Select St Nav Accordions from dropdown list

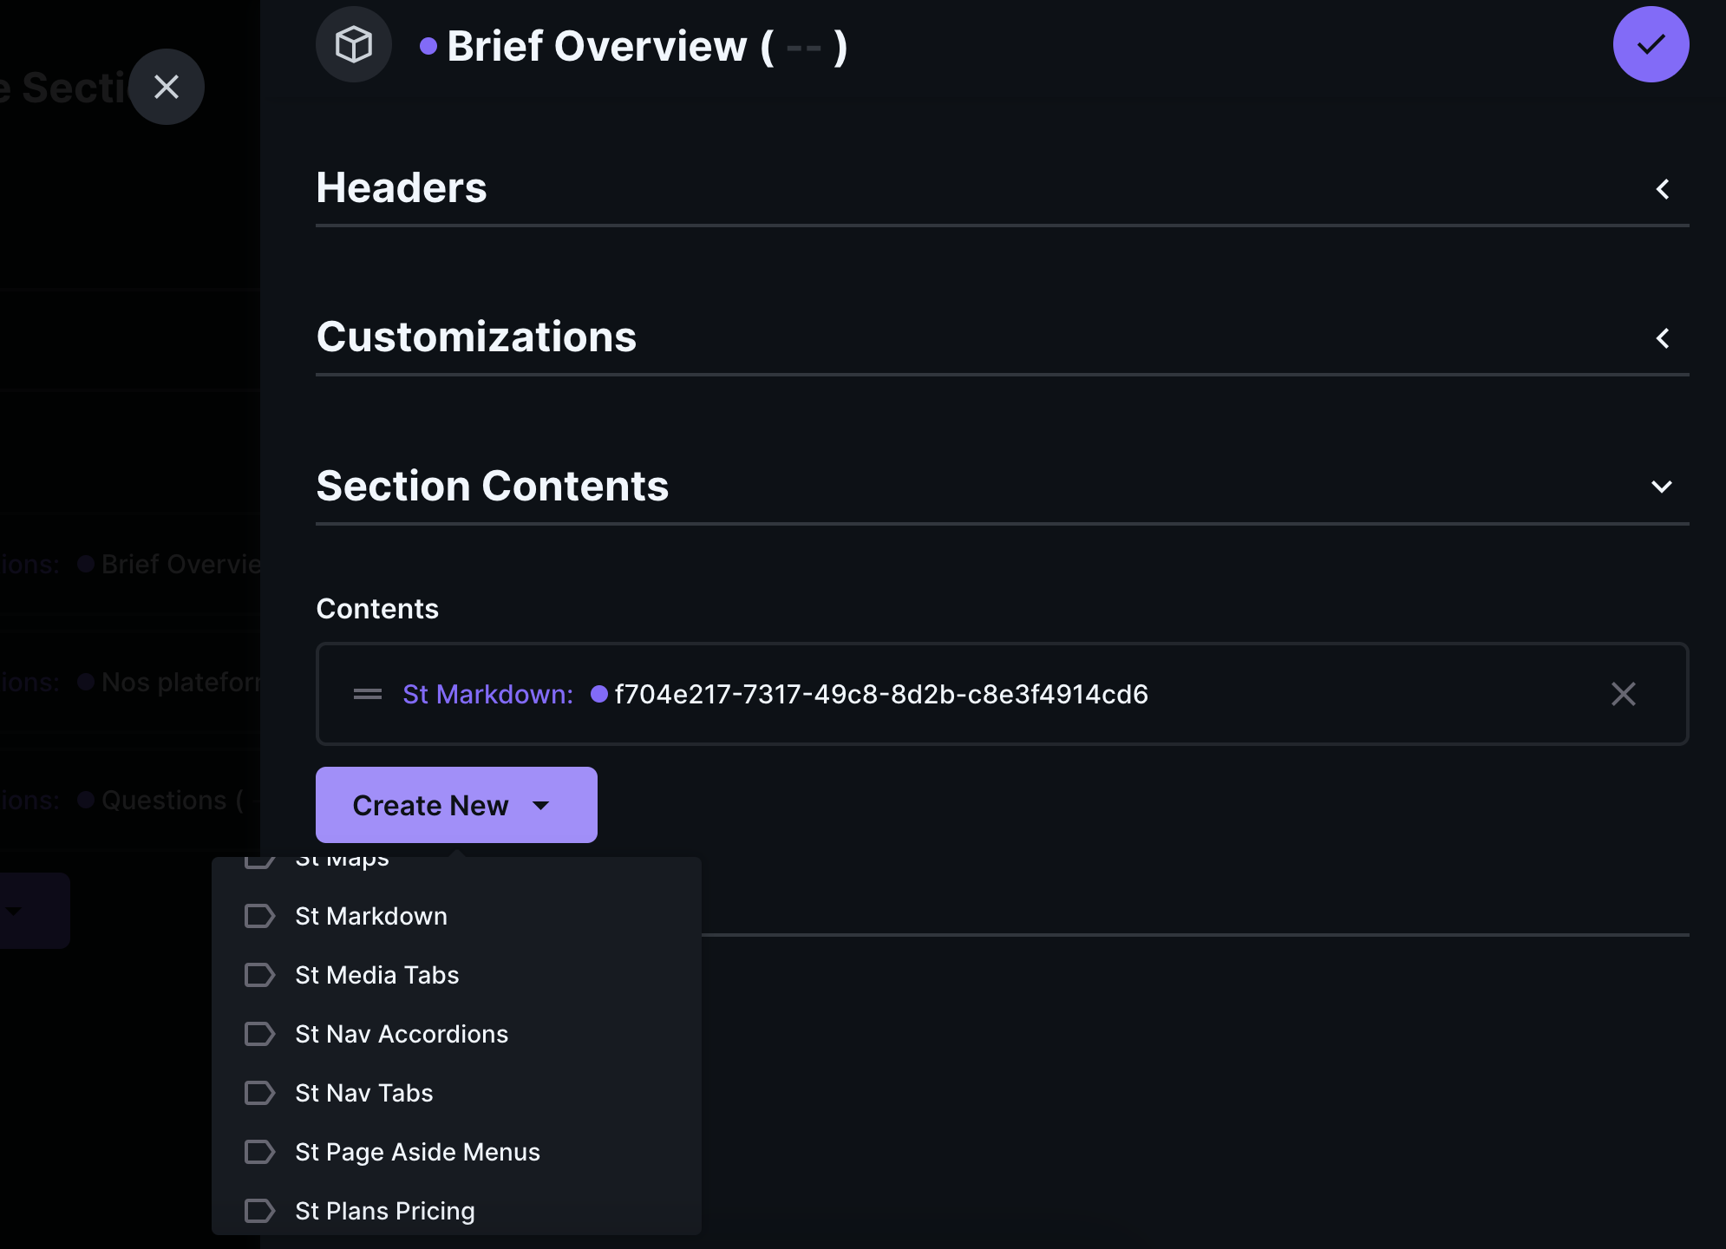pos(402,1033)
